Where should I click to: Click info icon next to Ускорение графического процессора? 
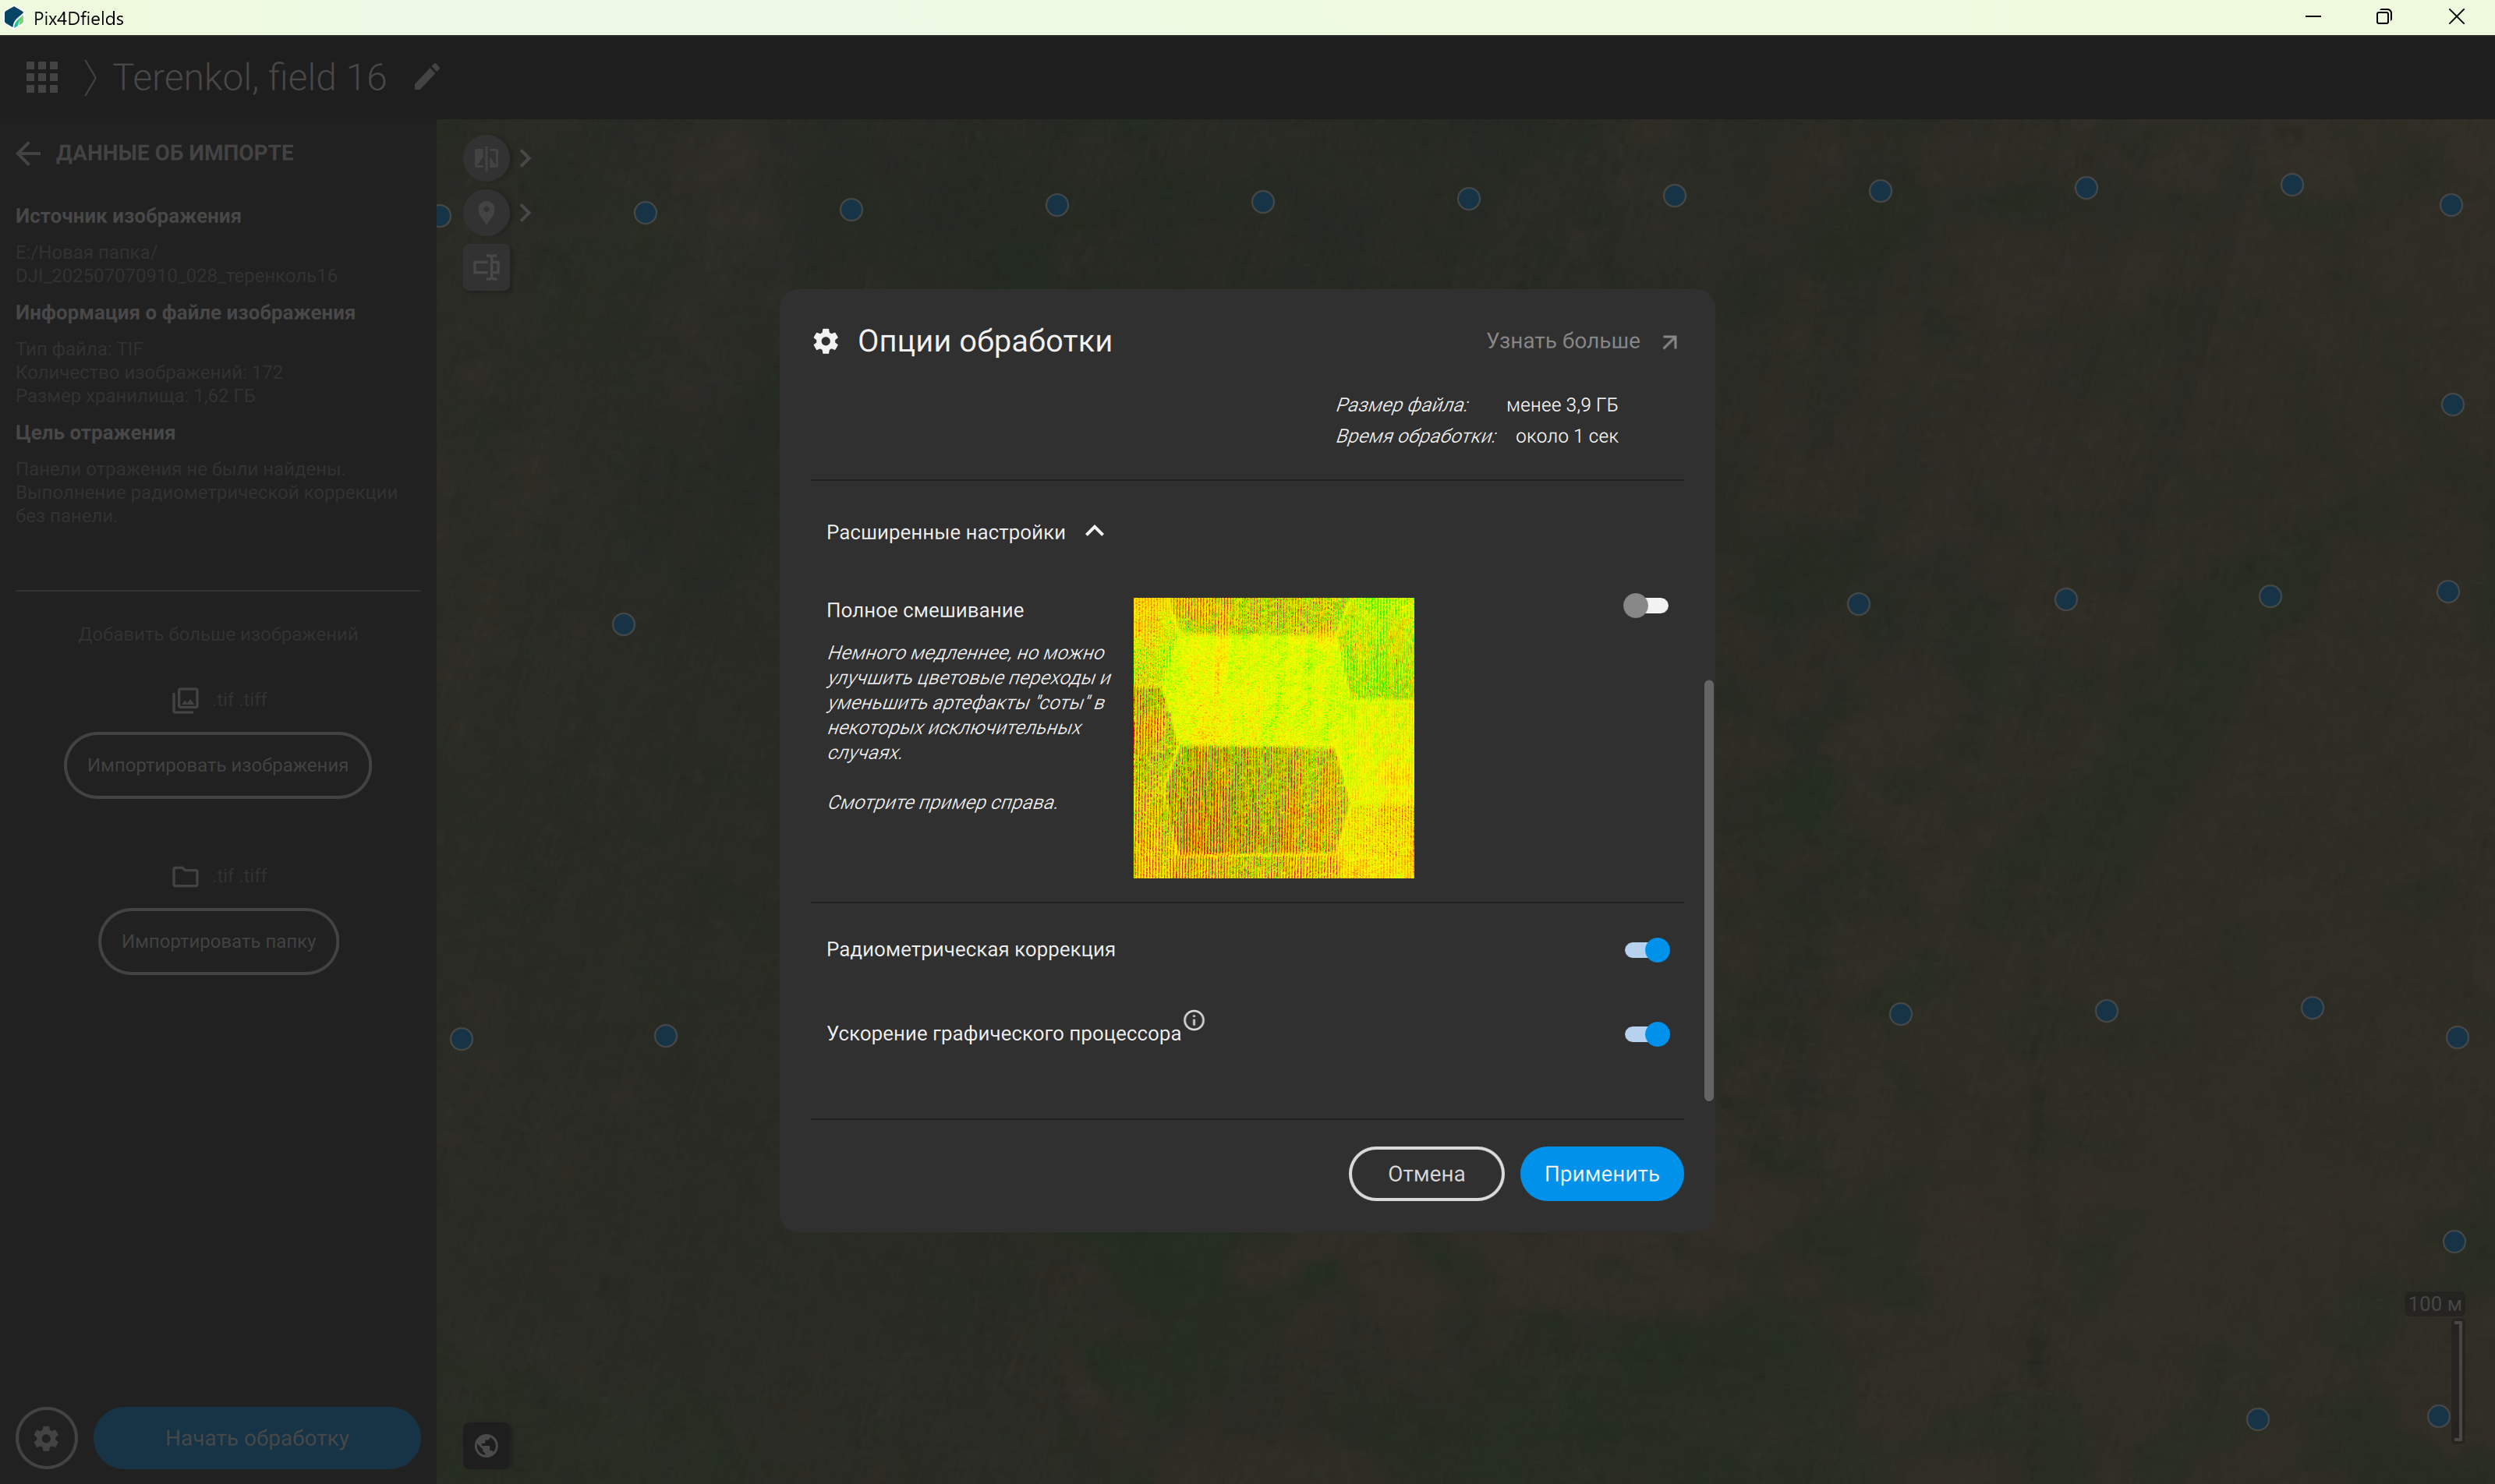click(1194, 1020)
